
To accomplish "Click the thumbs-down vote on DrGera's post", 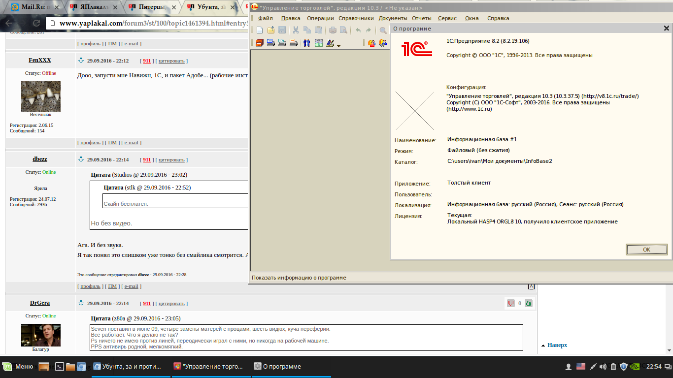I will click(x=511, y=303).
